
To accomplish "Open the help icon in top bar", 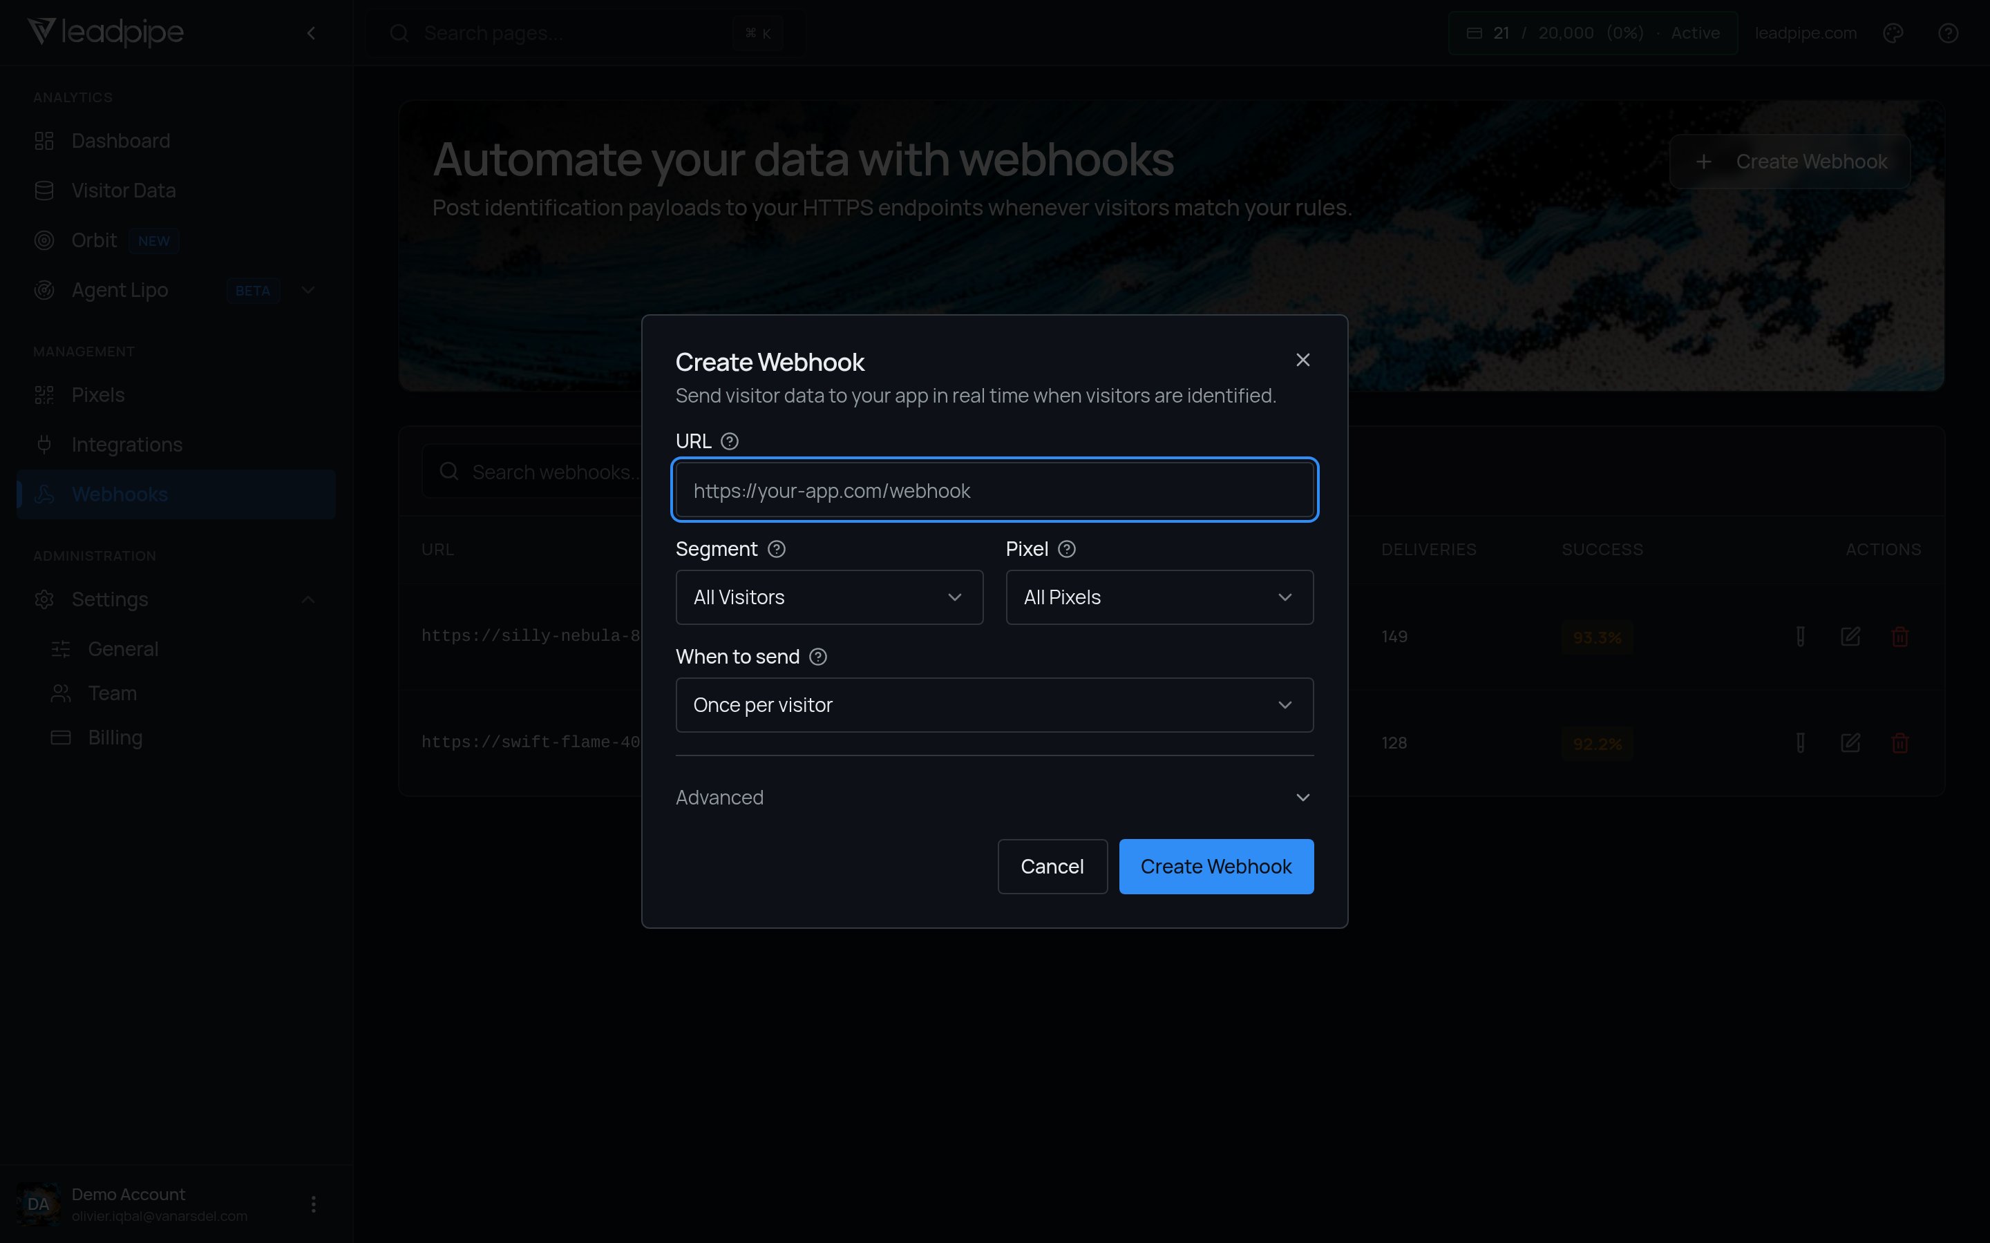I will click(x=1948, y=34).
